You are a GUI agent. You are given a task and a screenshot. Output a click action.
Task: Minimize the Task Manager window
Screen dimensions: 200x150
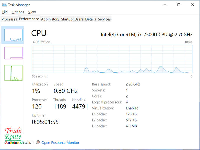click(165, 5)
